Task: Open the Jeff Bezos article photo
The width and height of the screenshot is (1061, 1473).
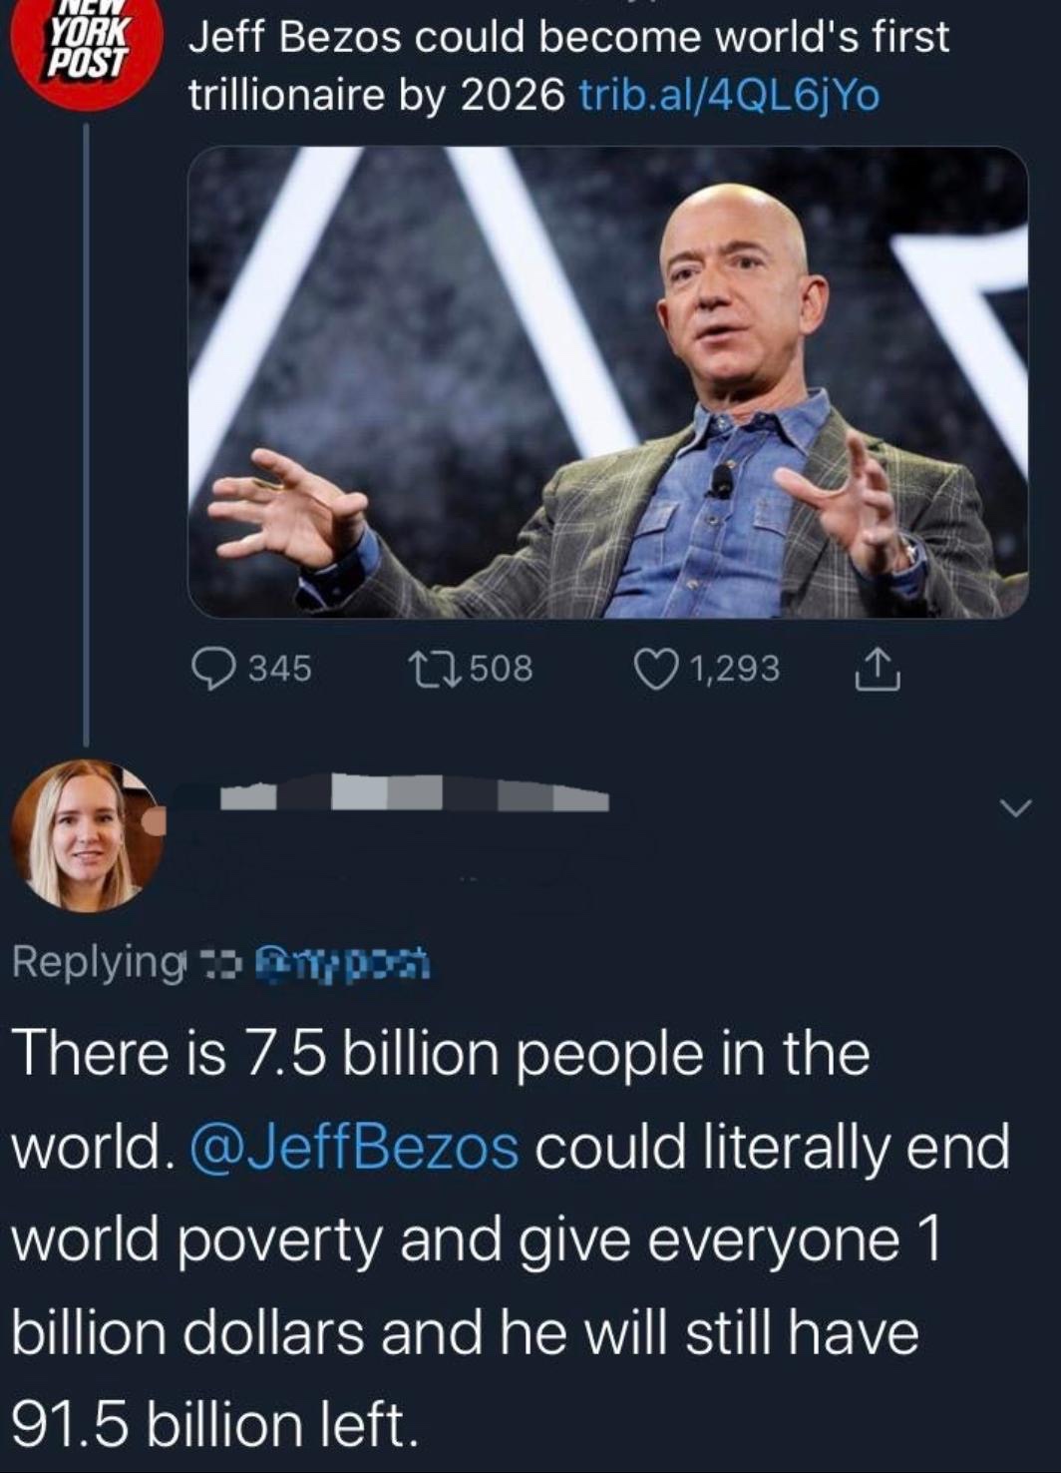Action: tap(607, 382)
